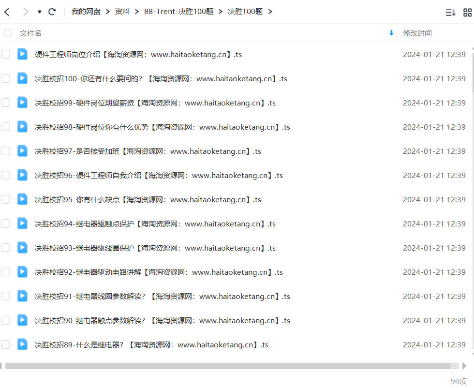The height and width of the screenshot is (388, 474).
Task: Select checkbox for 决胜校招92 file
Action: [x=6, y=272]
